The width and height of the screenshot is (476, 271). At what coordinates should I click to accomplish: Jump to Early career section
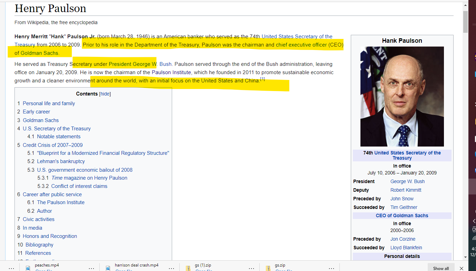coord(36,112)
